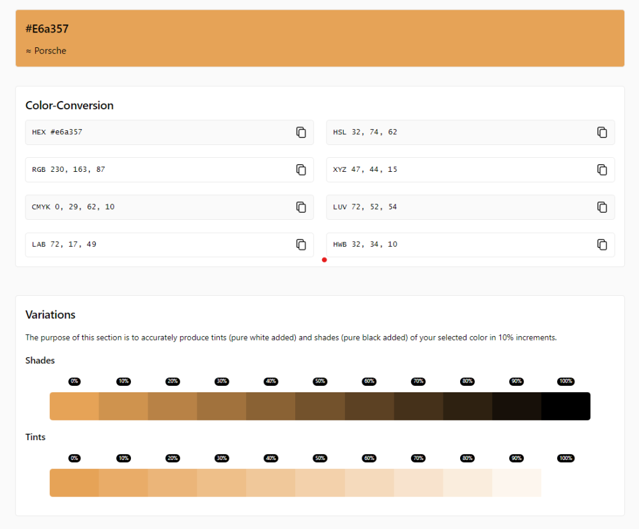Copy the LAB 72, 17, 49 value
Viewport: 639px width, 529px height.
(x=301, y=245)
